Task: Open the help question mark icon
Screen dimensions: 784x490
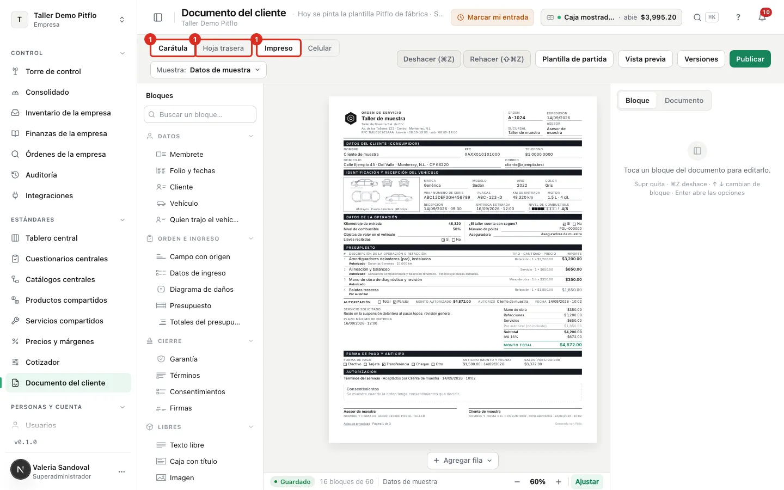Action: (x=738, y=17)
